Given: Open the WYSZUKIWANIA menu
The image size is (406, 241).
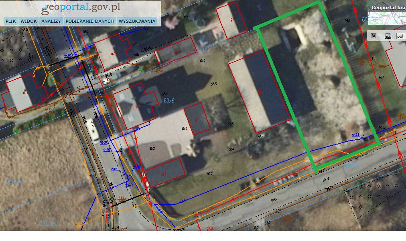Looking at the screenshot, I should [x=137, y=21].
